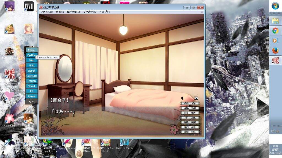
Task: Click the Menu button in side panel
Action: click(x=32, y=50)
